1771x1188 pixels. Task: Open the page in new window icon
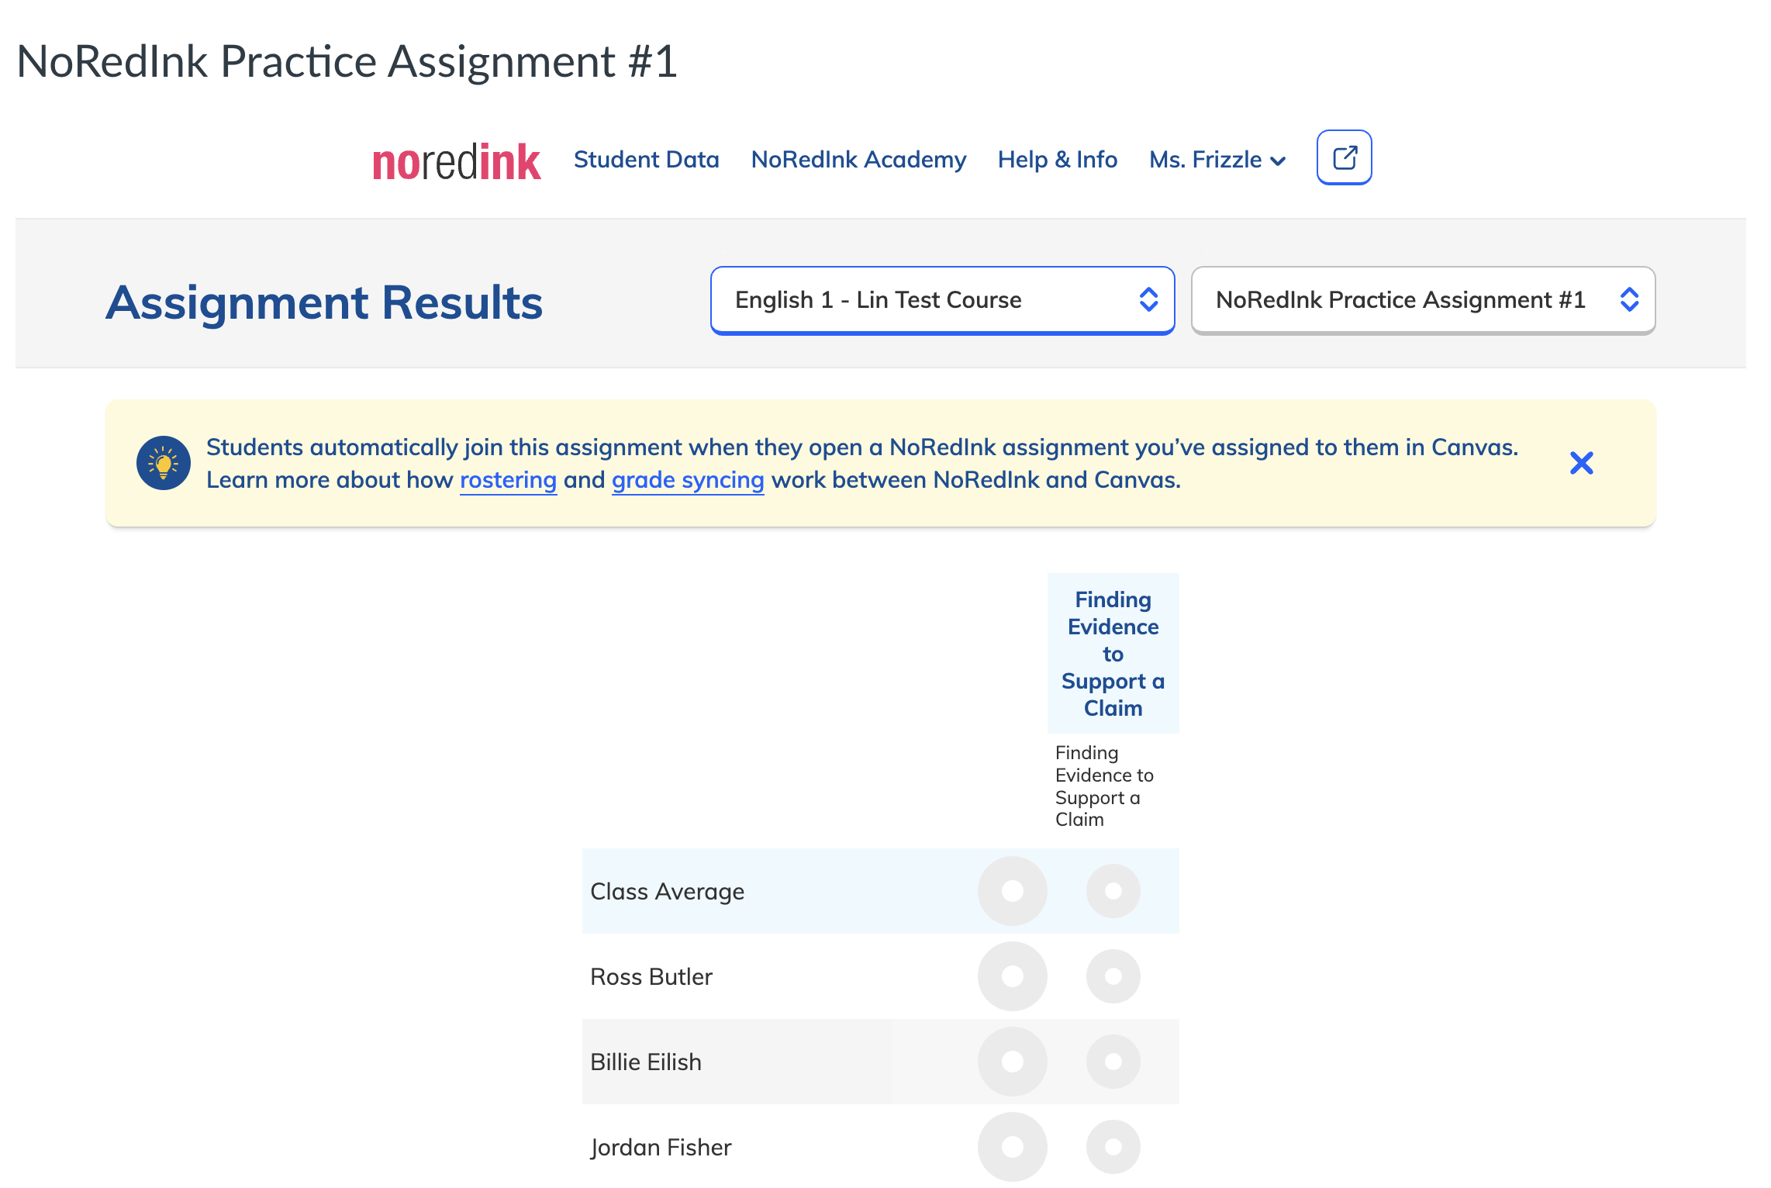1344,157
